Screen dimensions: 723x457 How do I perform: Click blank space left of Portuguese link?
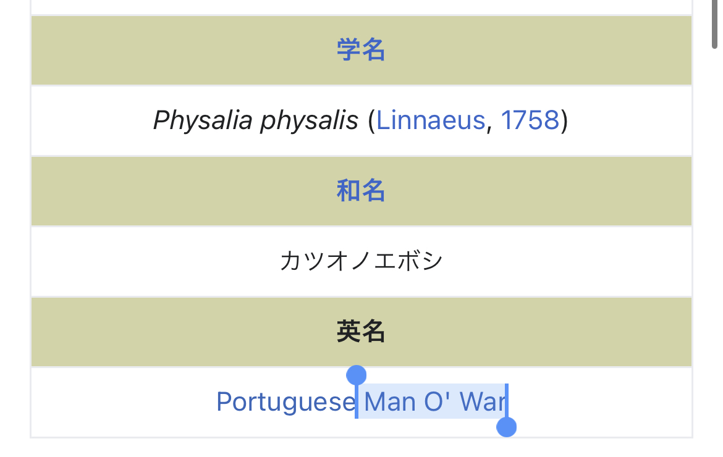click(x=124, y=402)
